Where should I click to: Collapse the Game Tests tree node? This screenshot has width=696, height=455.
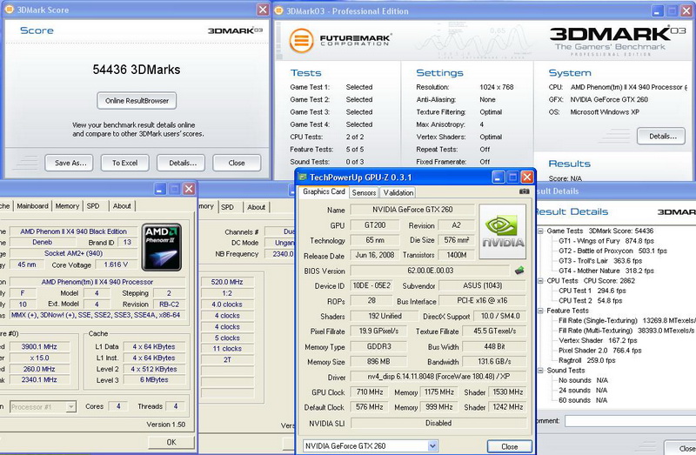pyautogui.click(x=540, y=231)
